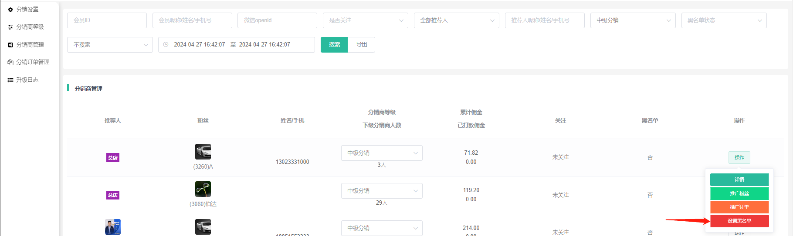
Task: Click the icon beside 分销订单管理
Action: (x=10, y=62)
